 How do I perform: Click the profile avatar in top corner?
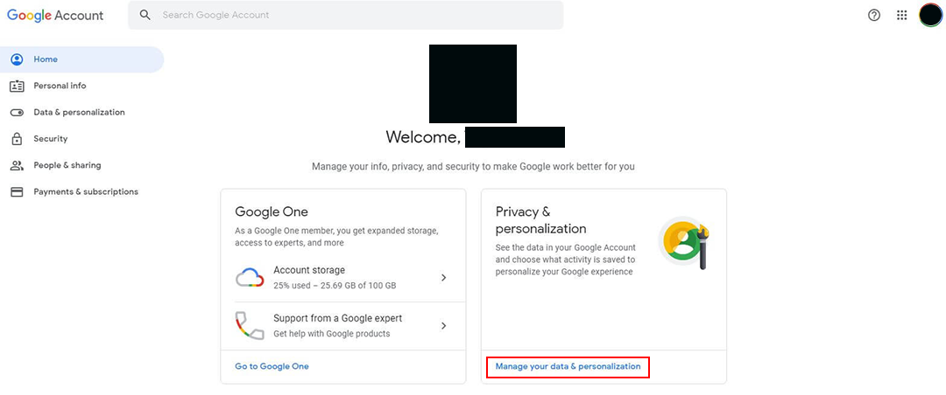[x=930, y=15]
